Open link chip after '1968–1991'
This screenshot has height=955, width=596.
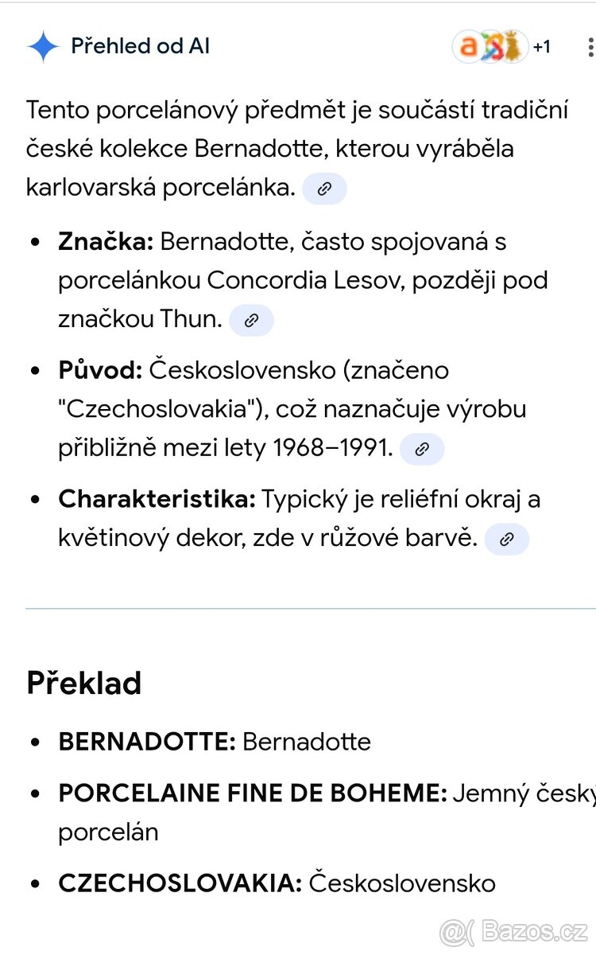click(x=422, y=450)
